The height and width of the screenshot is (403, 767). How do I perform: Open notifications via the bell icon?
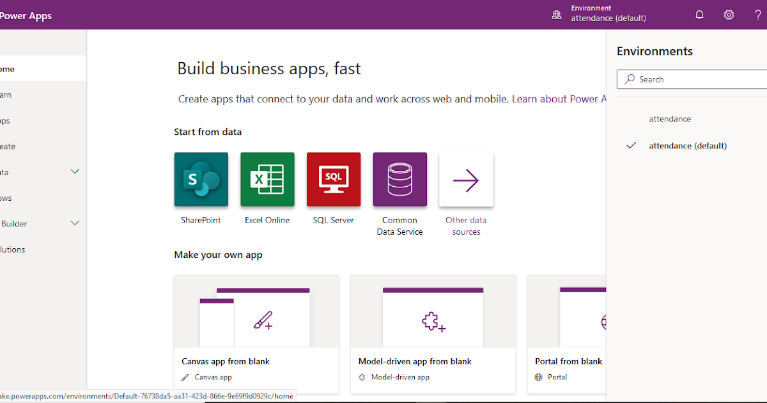click(x=699, y=14)
